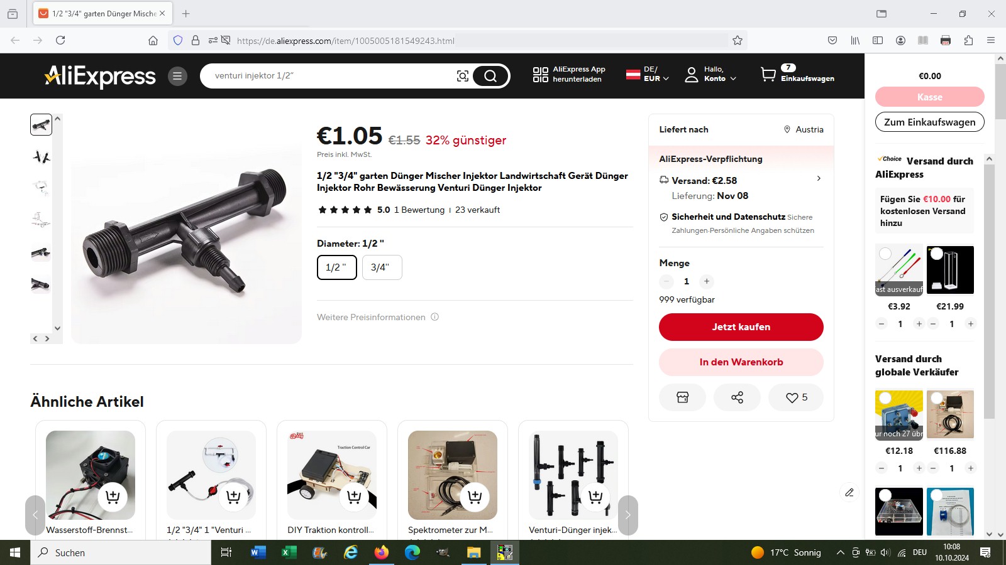Click the magnifier search button
The image size is (1006, 565).
tap(490, 76)
